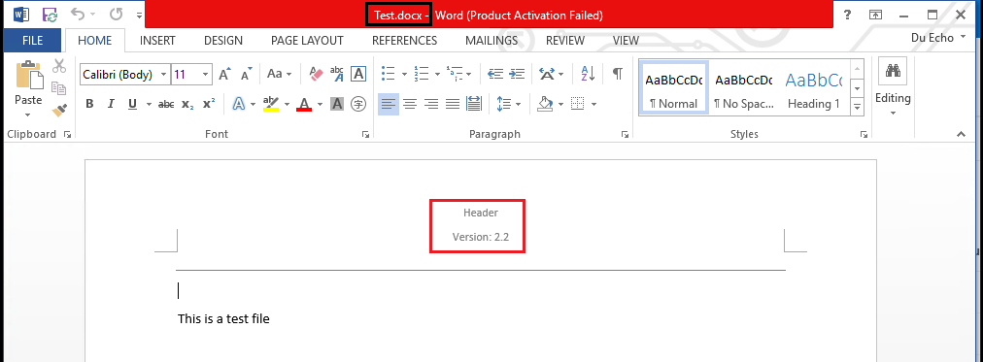Apply the Heading 1 style
Viewport: 983px width, 362px height.
(x=814, y=87)
